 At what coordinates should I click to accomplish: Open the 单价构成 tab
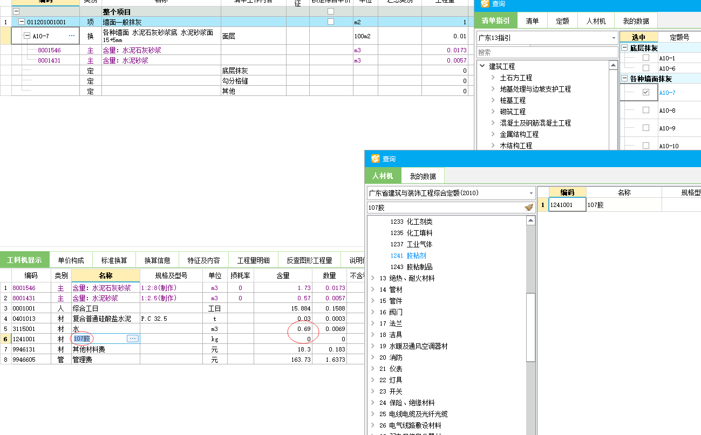71,260
